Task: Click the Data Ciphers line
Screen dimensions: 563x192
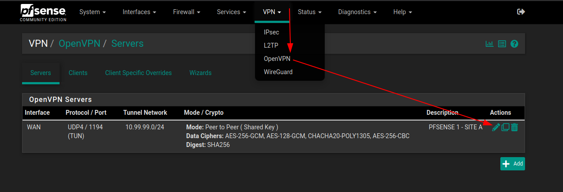Action: coord(298,136)
